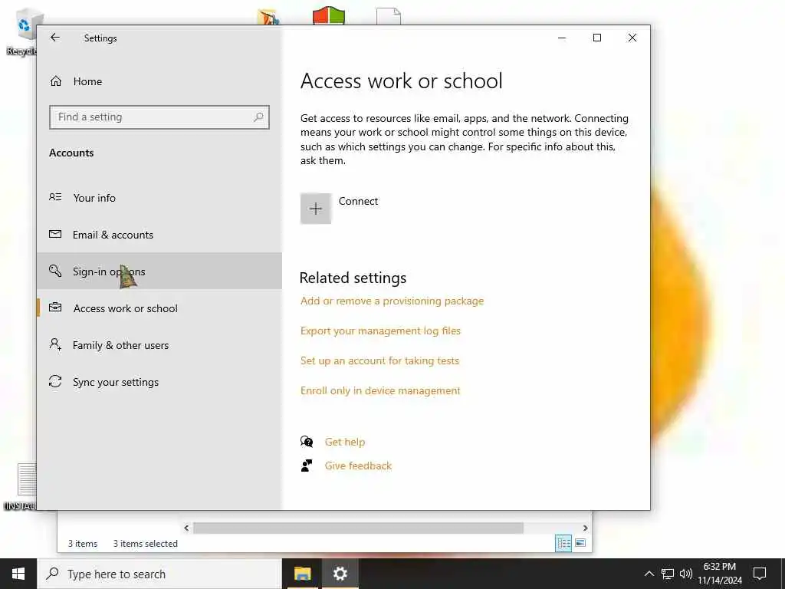The image size is (785, 589).
Task: Open the Windows Start menu
Action: coord(18,574)
